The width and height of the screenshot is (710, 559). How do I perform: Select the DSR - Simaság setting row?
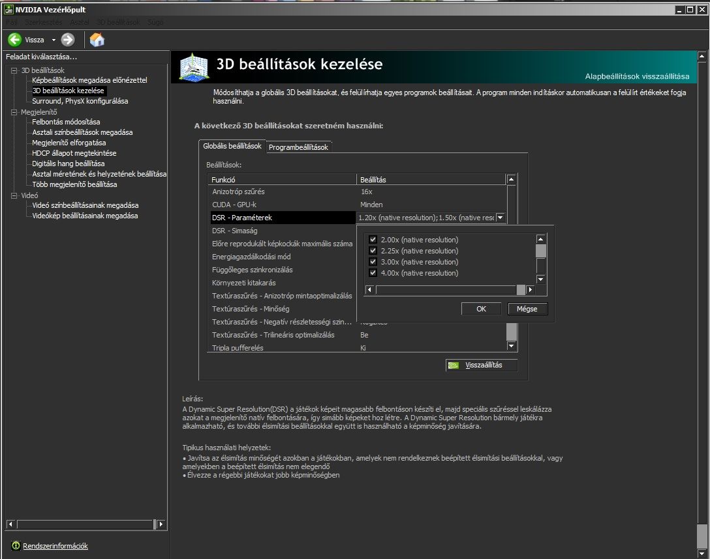283,231
